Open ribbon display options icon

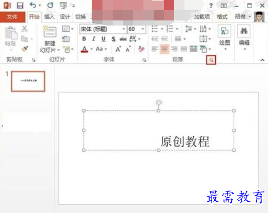[x=223, y=6]
